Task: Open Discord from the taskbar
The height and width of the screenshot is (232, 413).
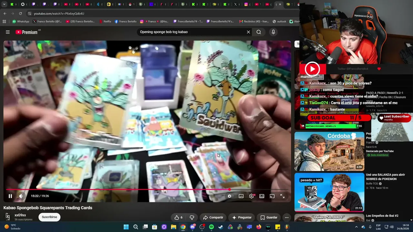Action: (193, 227)
